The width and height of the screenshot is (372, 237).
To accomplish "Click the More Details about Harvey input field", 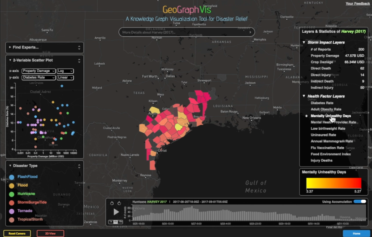I will pyautogui.click(x=187, y=32).
